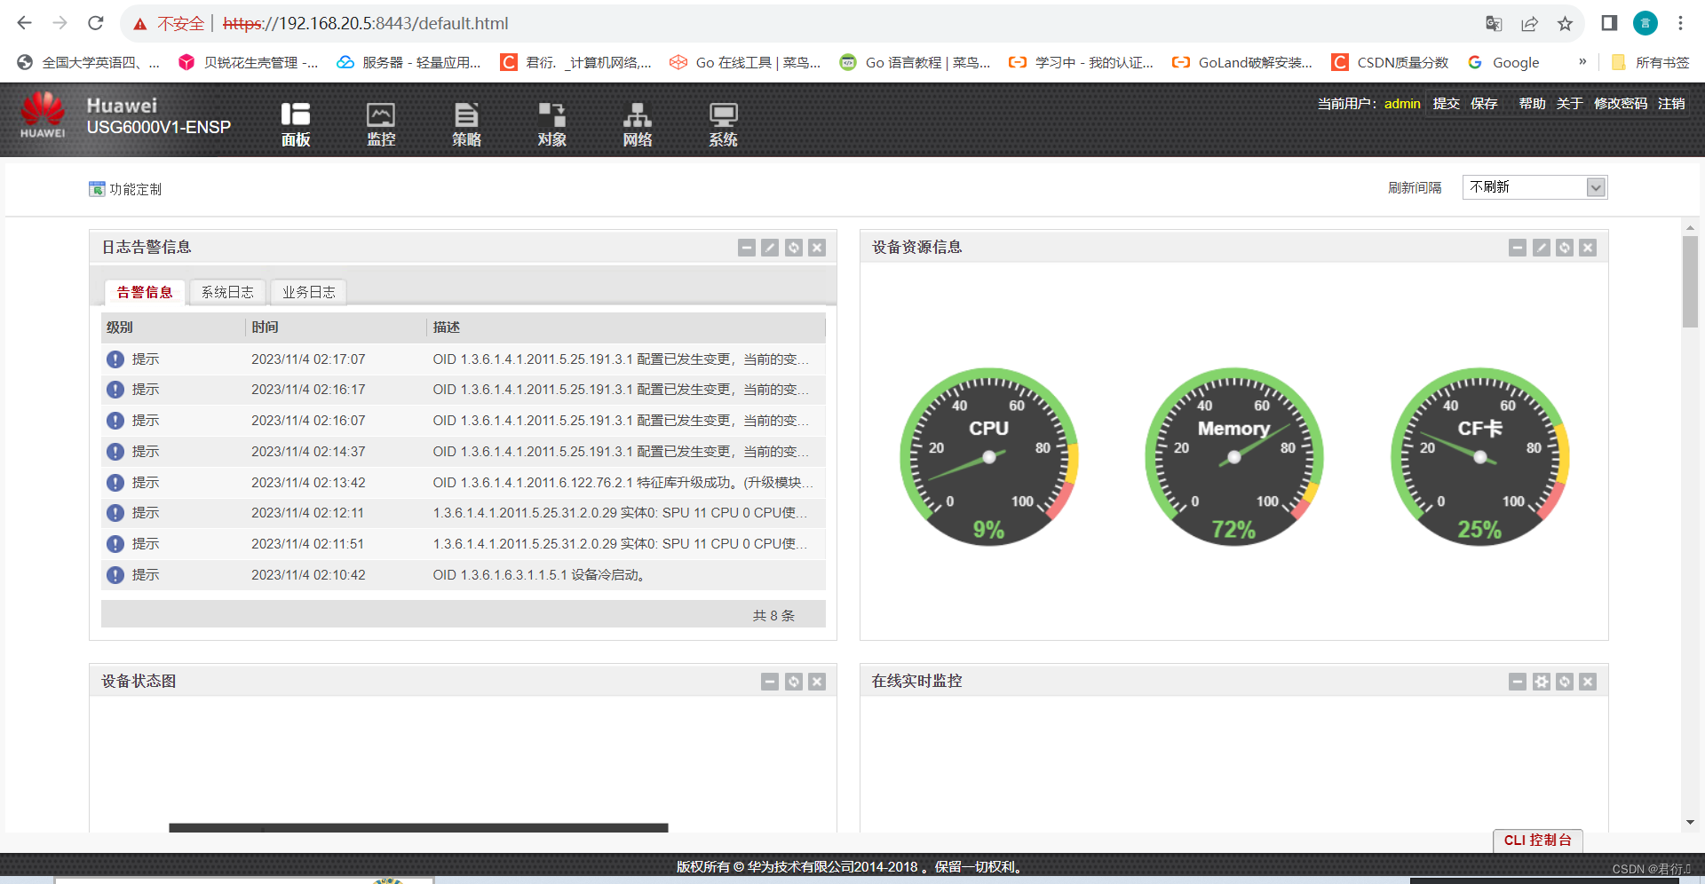Click the 描述 column header
Viewport: 1705px width, 884px height.
[626, 328]
